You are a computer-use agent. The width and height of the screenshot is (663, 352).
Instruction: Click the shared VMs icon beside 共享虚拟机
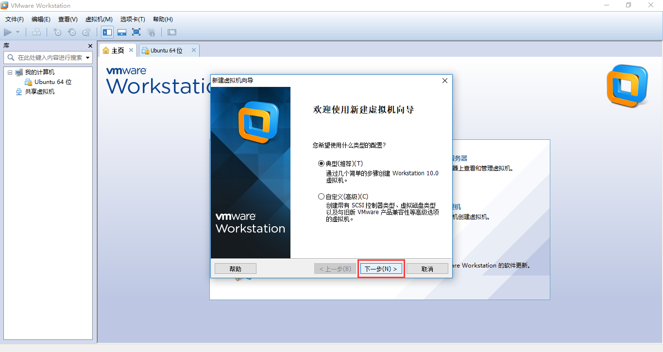click(19, 92)
